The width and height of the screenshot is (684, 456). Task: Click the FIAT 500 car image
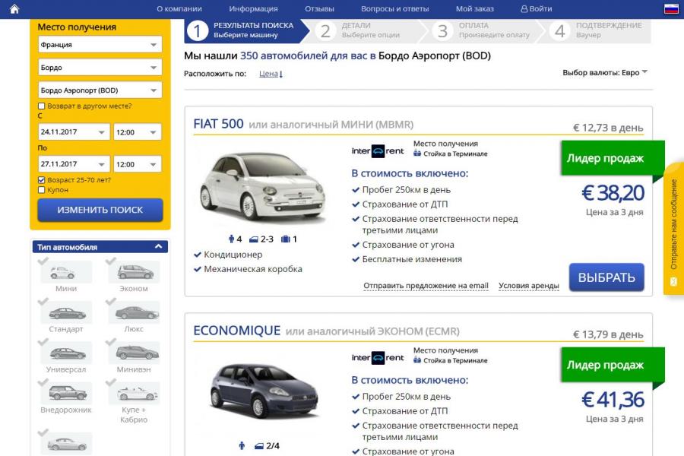(x=263, y=187)
